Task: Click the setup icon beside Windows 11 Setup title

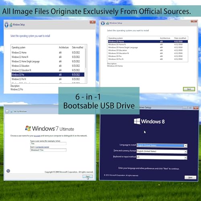Action: pos(11,25)
